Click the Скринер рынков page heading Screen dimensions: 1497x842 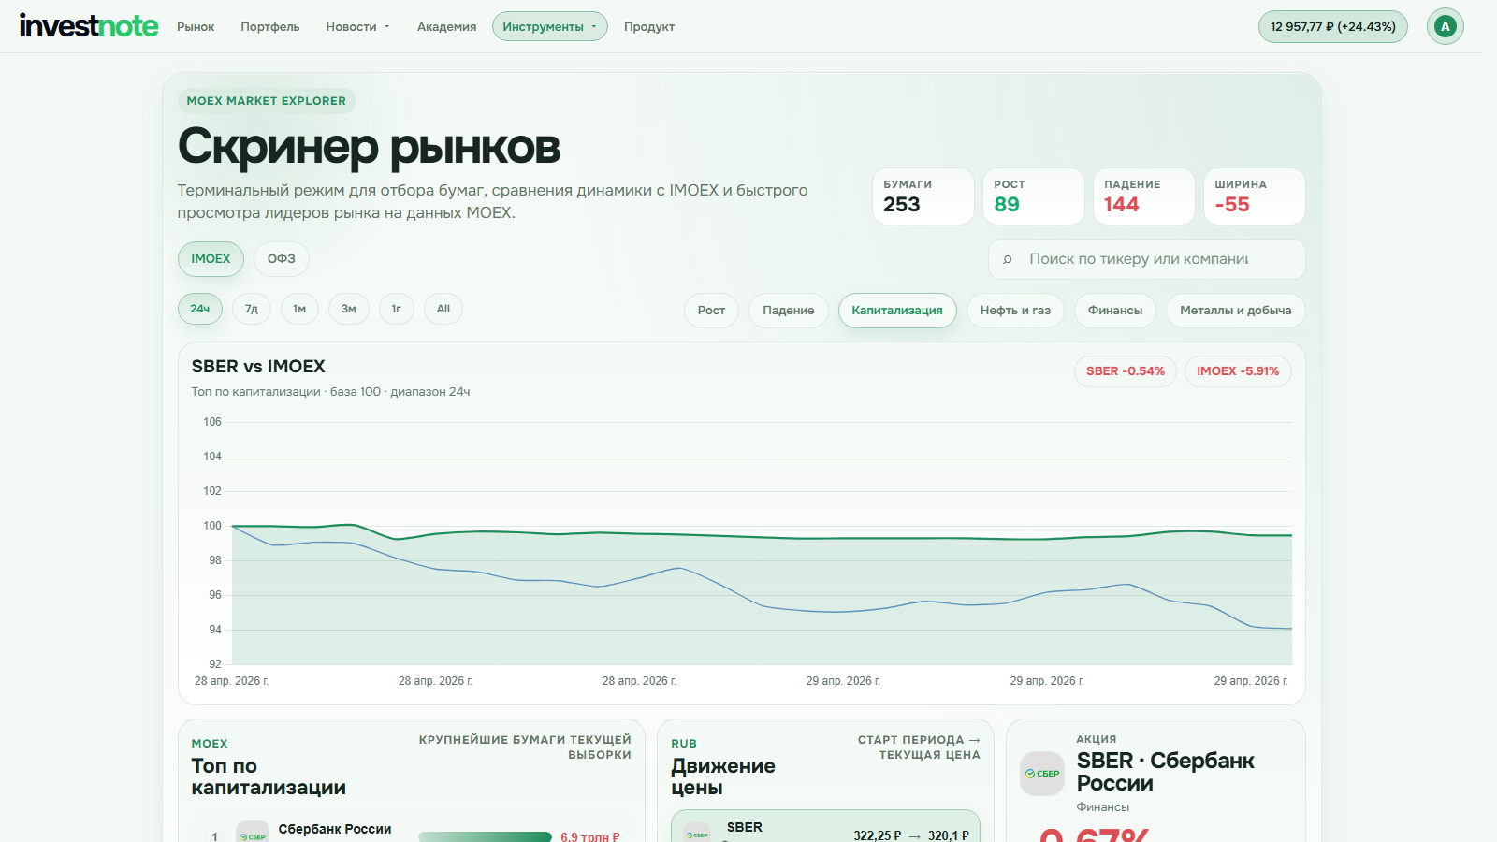tap(370, 147)
